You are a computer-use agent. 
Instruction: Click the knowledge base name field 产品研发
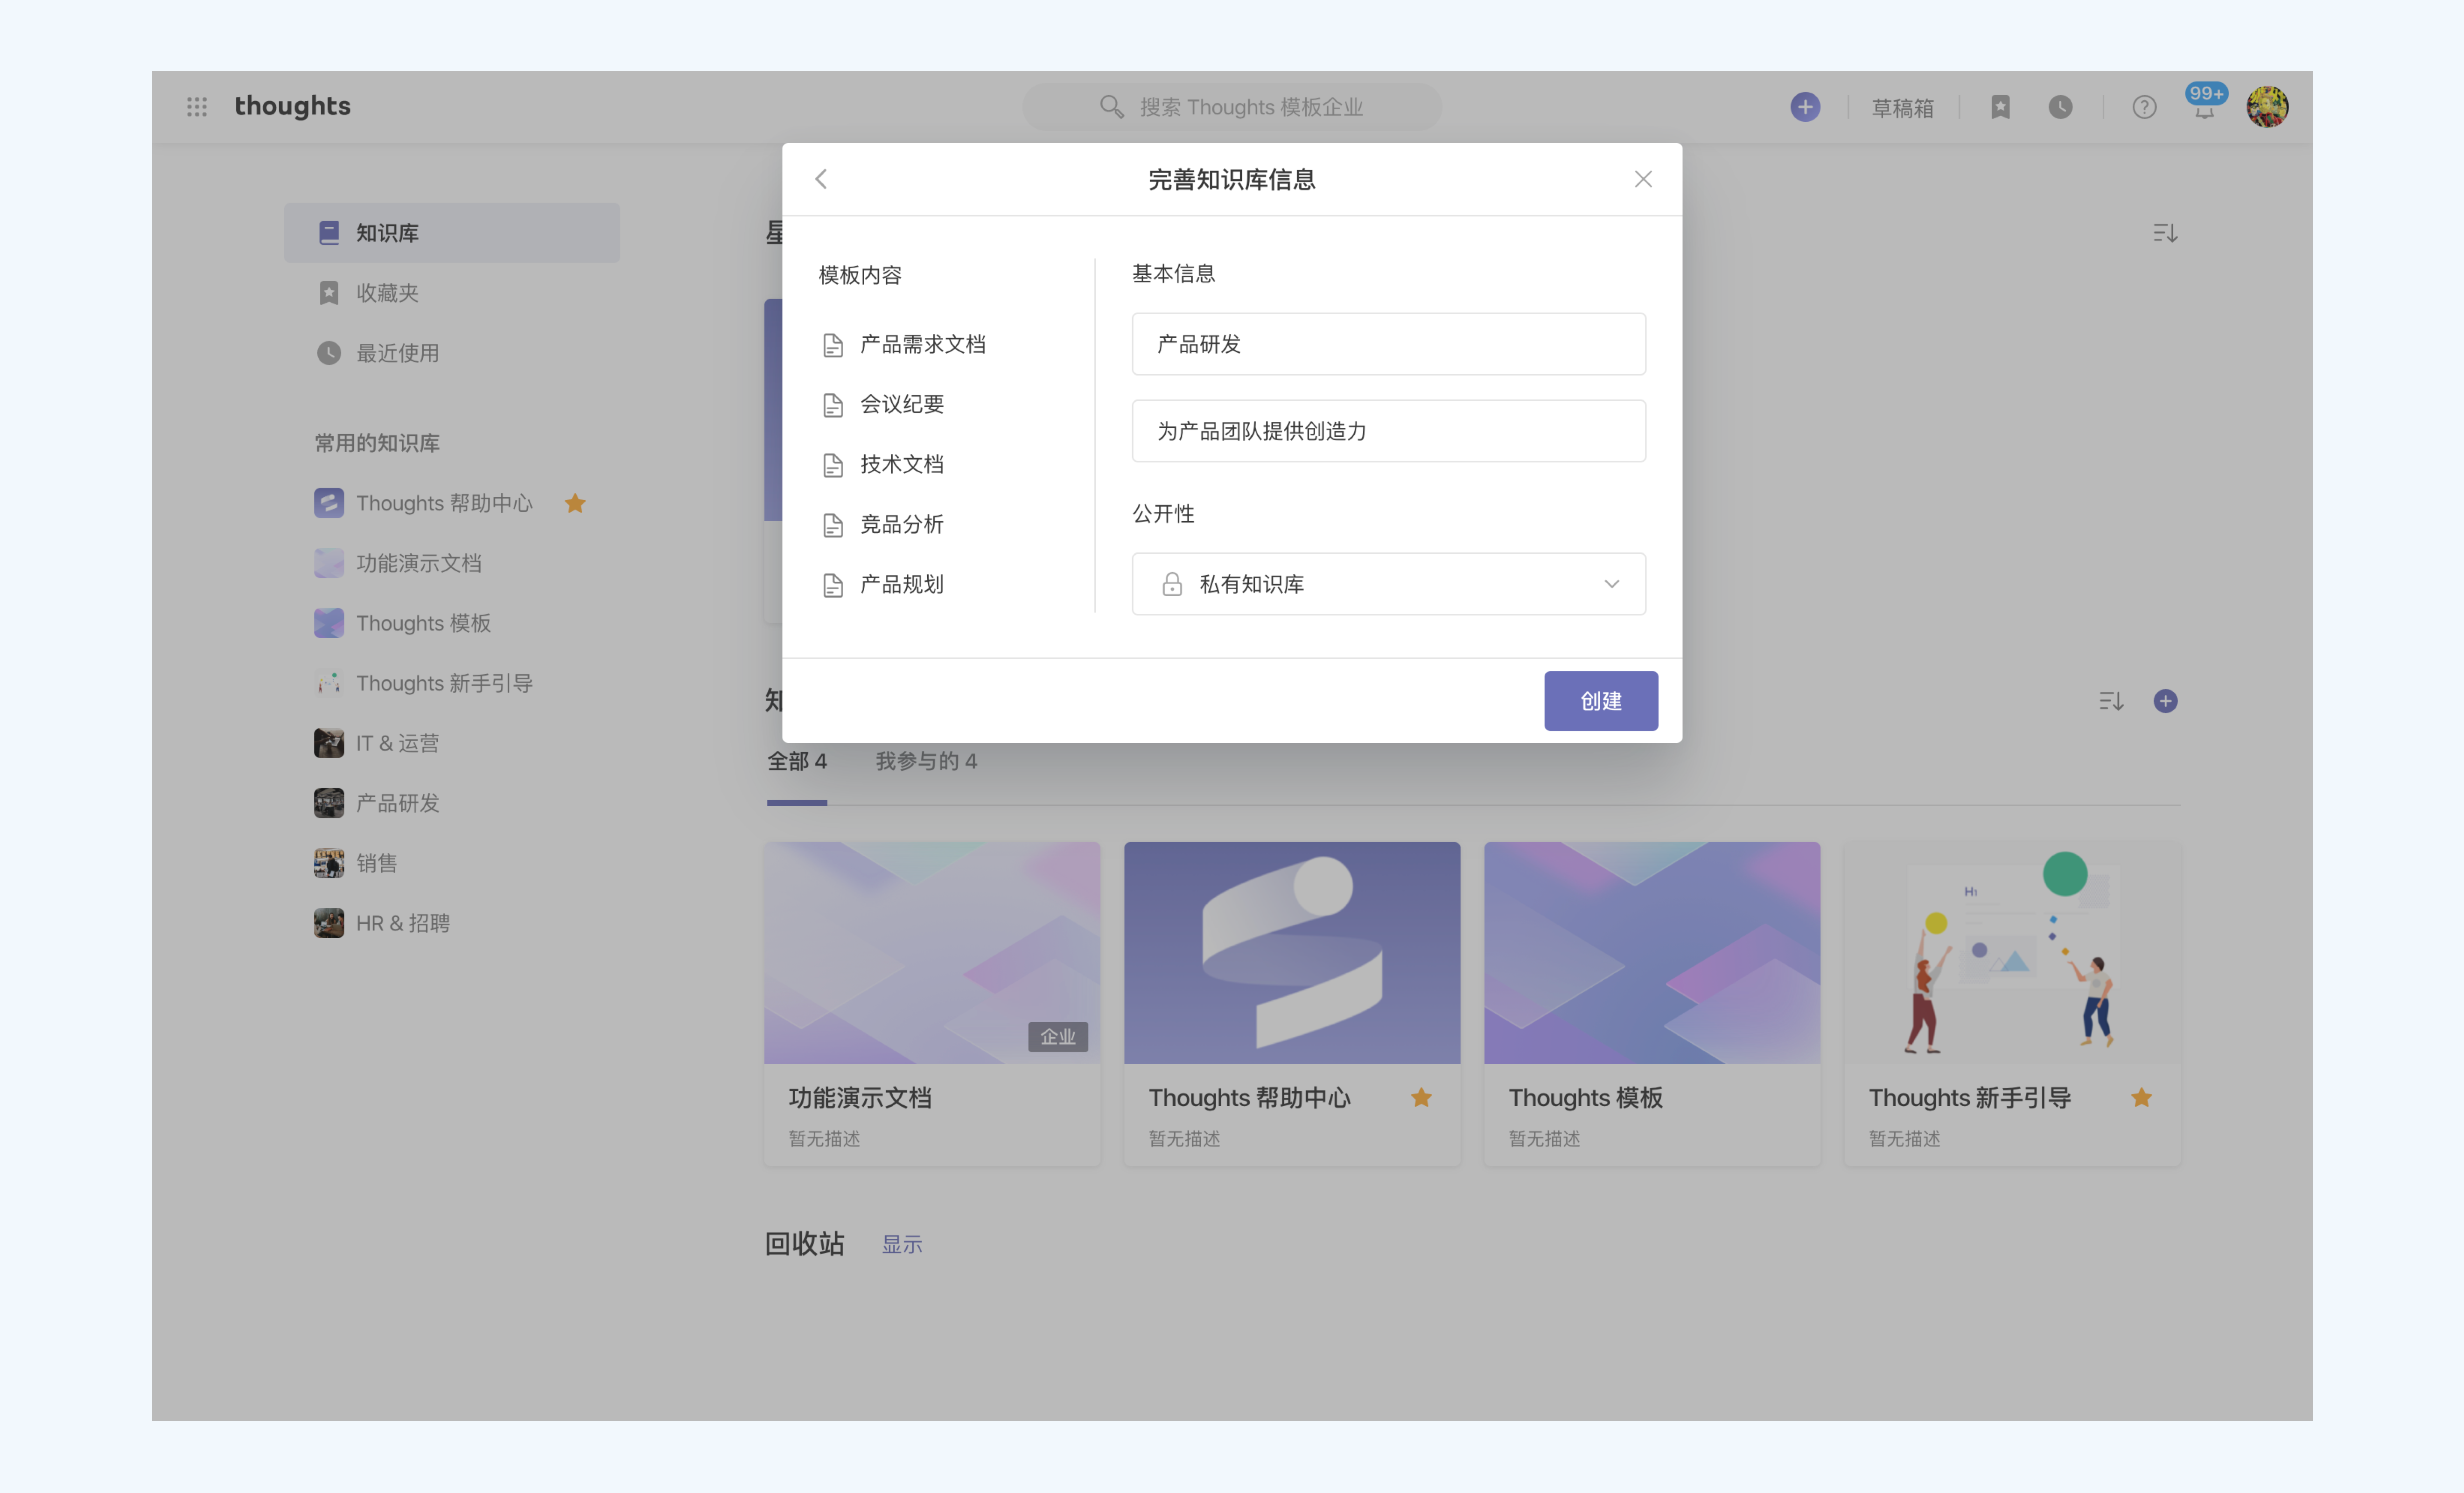point(1388,344)
